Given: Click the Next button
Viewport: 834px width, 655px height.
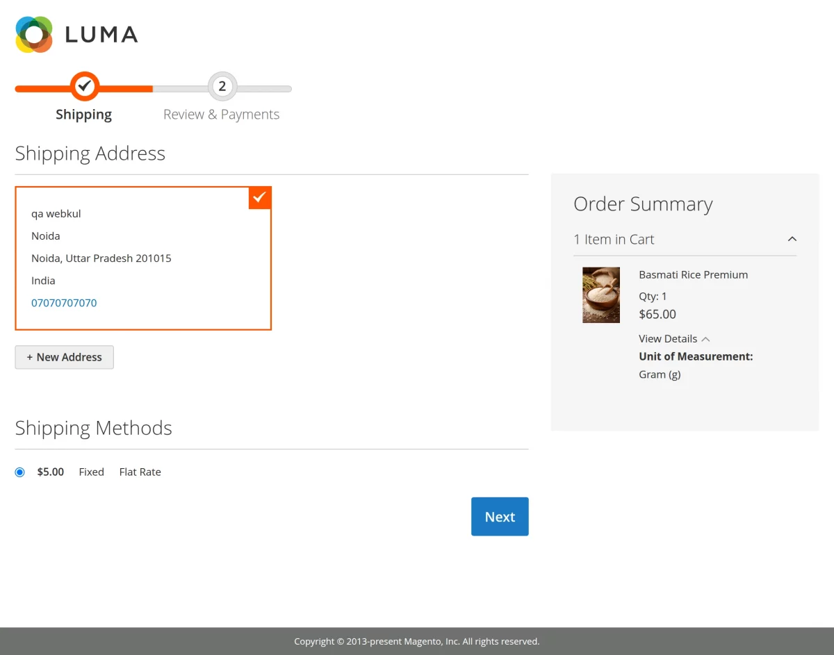Looking at the screenshot, I should [499, 516].
